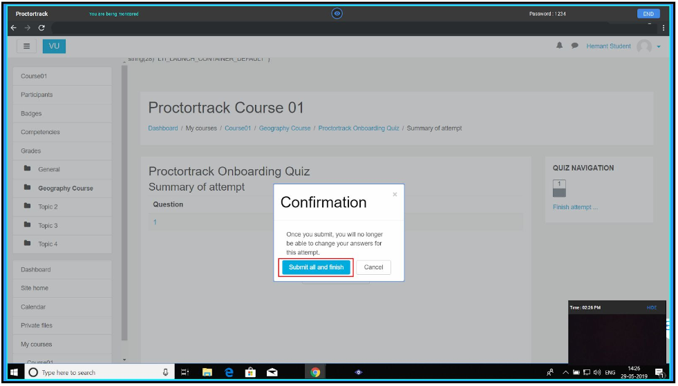Open the Topic 4 section

point(62,244)
